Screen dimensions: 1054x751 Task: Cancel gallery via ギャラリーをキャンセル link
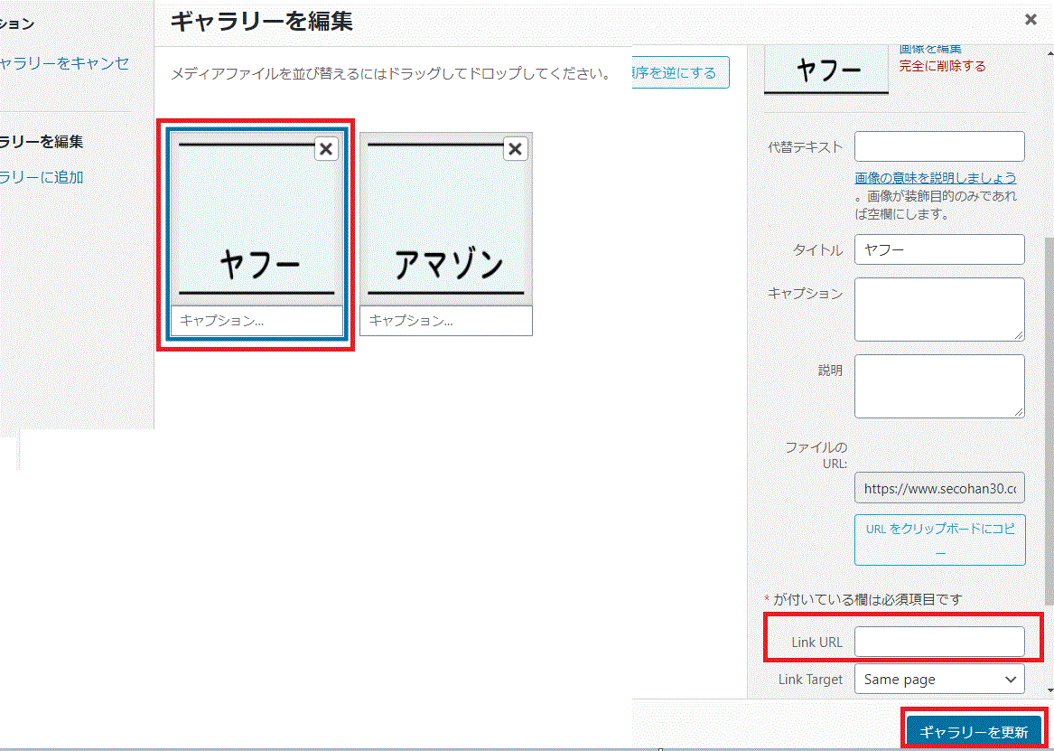coord(64,64)
